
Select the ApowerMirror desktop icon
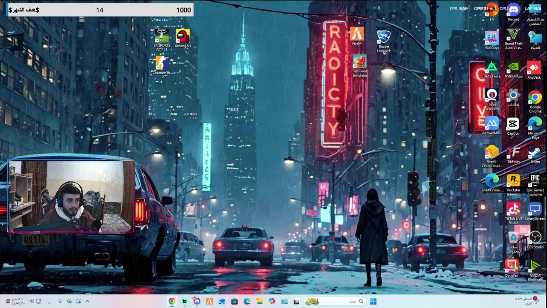point(491,126)
